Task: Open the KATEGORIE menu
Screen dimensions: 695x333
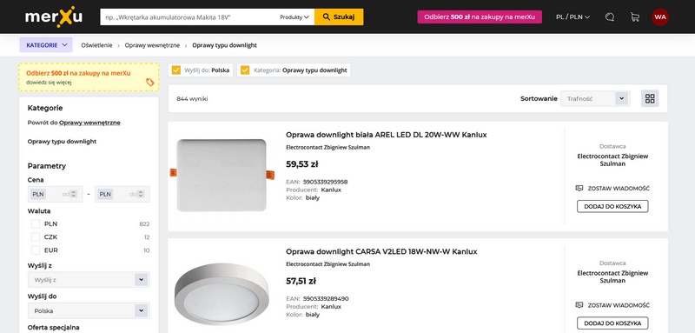Action: click(x=46, y=45)
